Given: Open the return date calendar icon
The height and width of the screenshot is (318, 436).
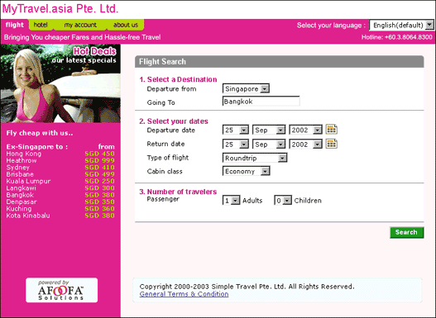Looking at the screenshot, I should point(332,144).
